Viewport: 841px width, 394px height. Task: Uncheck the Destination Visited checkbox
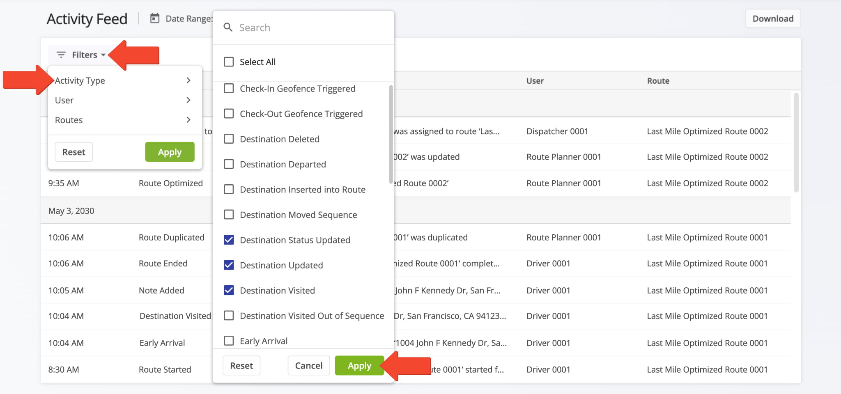pyautogui.click(x=229, y=291)
